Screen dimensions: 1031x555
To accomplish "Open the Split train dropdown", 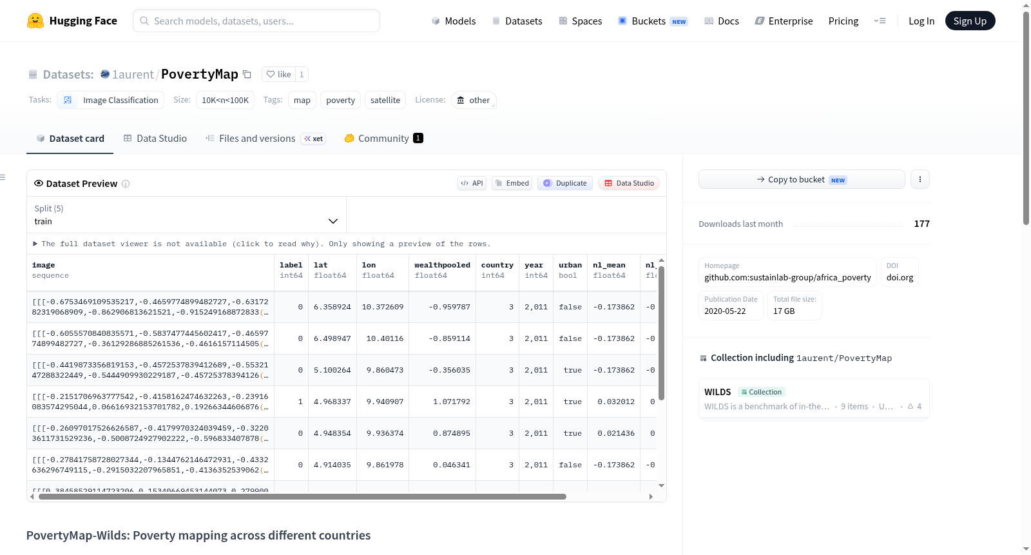I will point(186,215).
